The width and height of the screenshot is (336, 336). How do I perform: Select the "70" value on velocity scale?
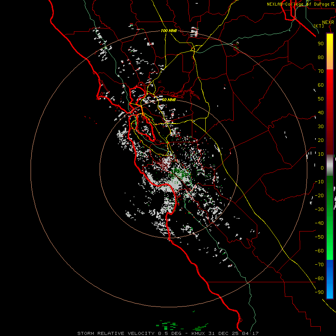[321, 71]
